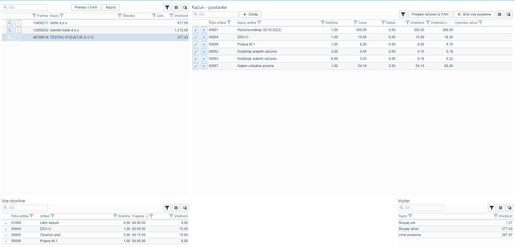Focus the search field in Račun - postavke

(x=215, y=14)
